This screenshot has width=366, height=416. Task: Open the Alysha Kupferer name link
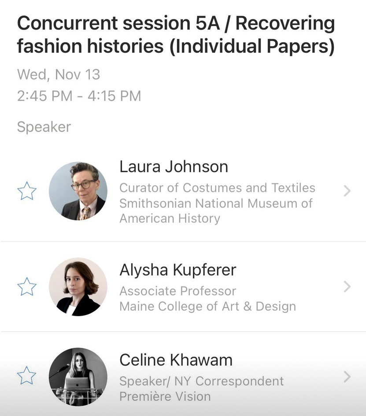tap(177, 270)
